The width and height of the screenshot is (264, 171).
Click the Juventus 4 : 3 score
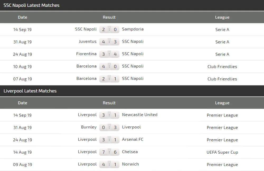109,42
